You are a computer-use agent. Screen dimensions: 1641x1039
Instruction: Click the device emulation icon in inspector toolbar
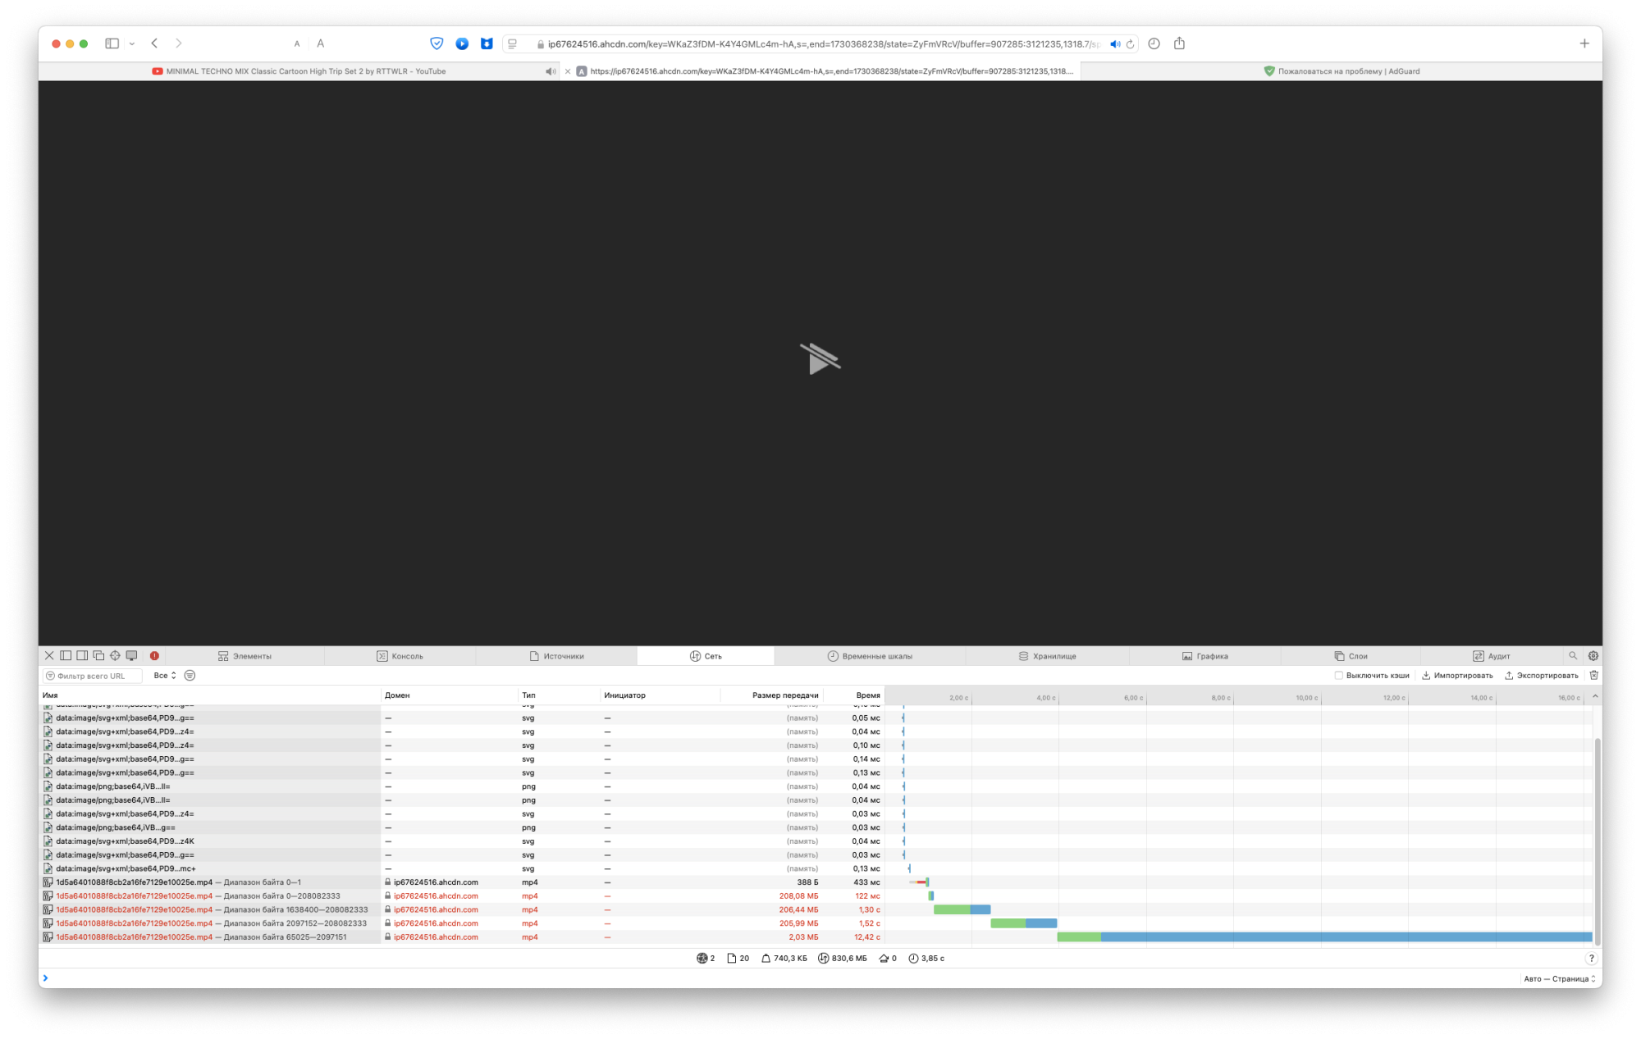[x=131, y=655]
